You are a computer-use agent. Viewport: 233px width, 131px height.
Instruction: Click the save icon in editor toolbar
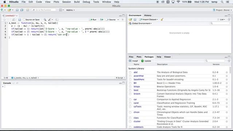point(20,20)
